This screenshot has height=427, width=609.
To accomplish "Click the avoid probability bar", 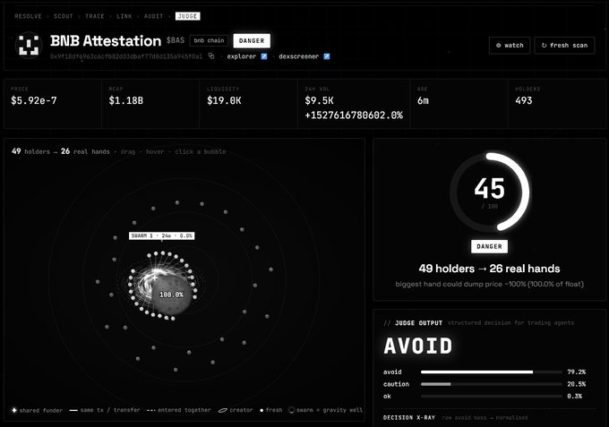I will tap(492, 371).
